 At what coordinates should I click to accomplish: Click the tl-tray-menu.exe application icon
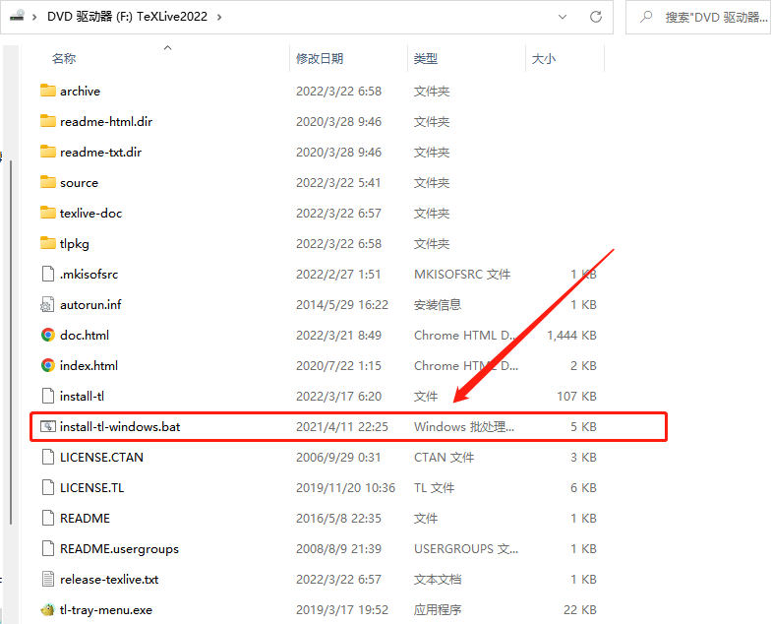click(x=48, y=609)
